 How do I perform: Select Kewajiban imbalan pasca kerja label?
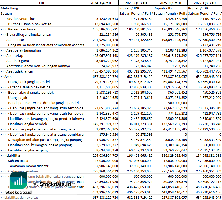click(45, 139)
